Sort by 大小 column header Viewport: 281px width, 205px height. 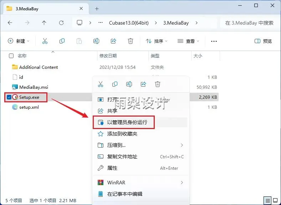[198, 56]
